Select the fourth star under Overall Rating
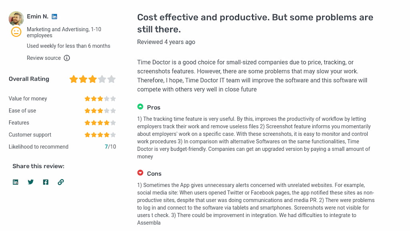The width and height of the screenshot is (410, 231). pyautogui.click(x=102, y=79)
